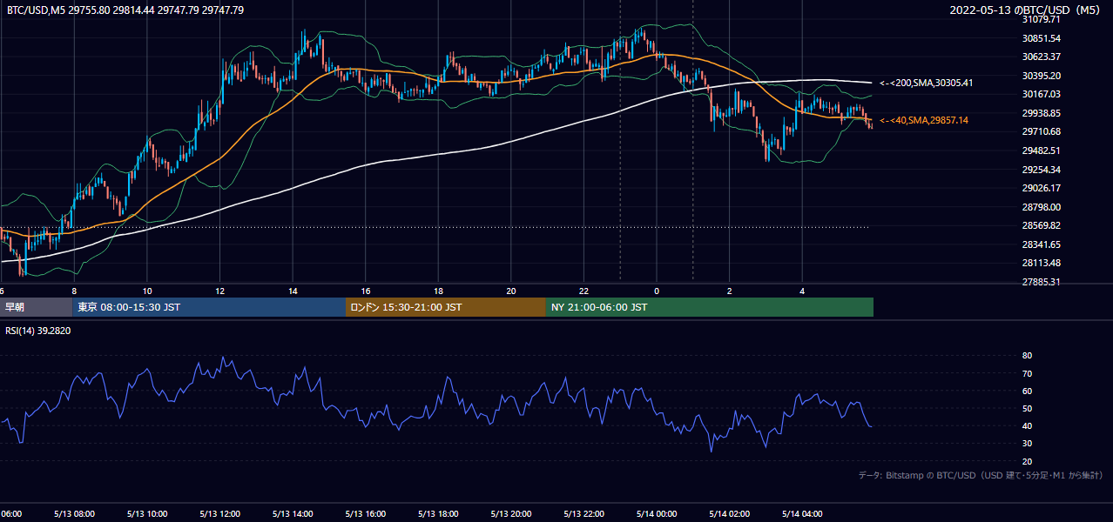Image resolution: width=1113 pixels, height=522 pixels.
Task: Select the 40 SMA label 29857.14
Action: [x=923, y=120]
